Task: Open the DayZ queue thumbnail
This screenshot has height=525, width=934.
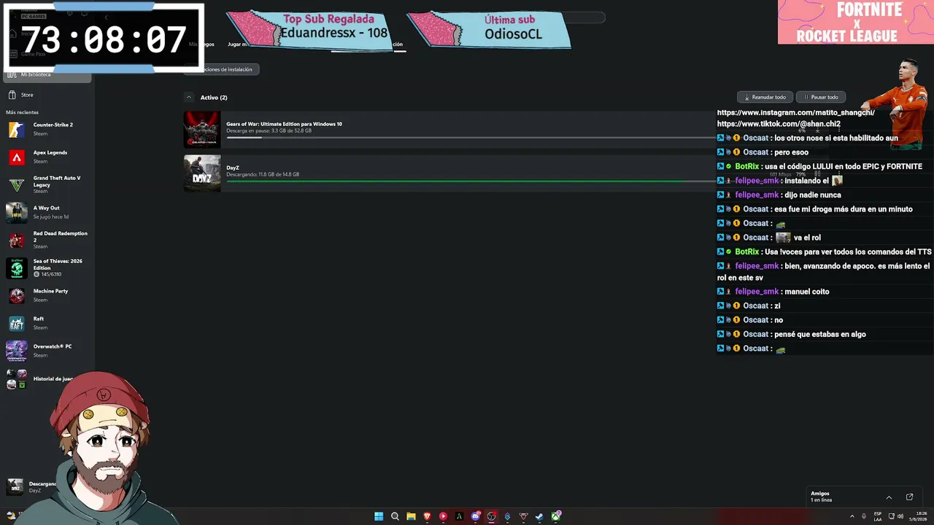Action: click(x=202, y=174)
